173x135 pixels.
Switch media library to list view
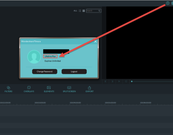pos(80,11)
